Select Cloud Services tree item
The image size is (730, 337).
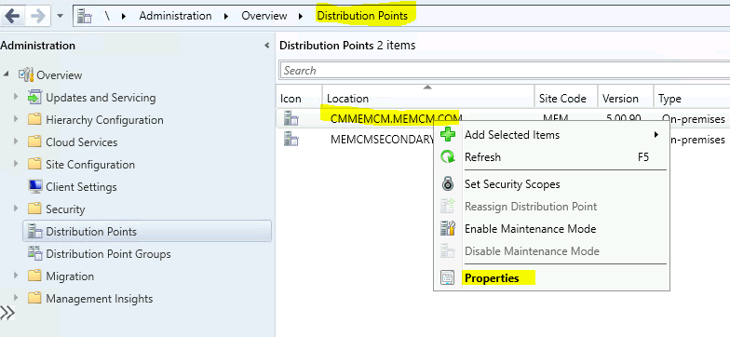tap(82, 142)
